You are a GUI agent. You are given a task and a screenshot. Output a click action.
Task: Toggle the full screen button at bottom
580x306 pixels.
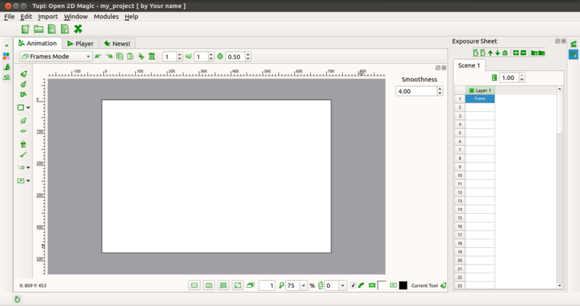238,285
